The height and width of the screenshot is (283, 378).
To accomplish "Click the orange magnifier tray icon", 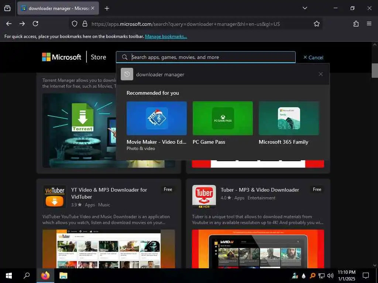I will pos(312,276).
